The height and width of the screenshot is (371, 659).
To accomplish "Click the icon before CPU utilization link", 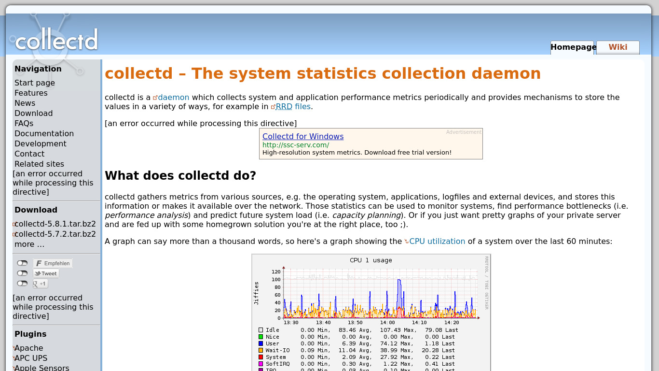I will (x=407, y=242).
